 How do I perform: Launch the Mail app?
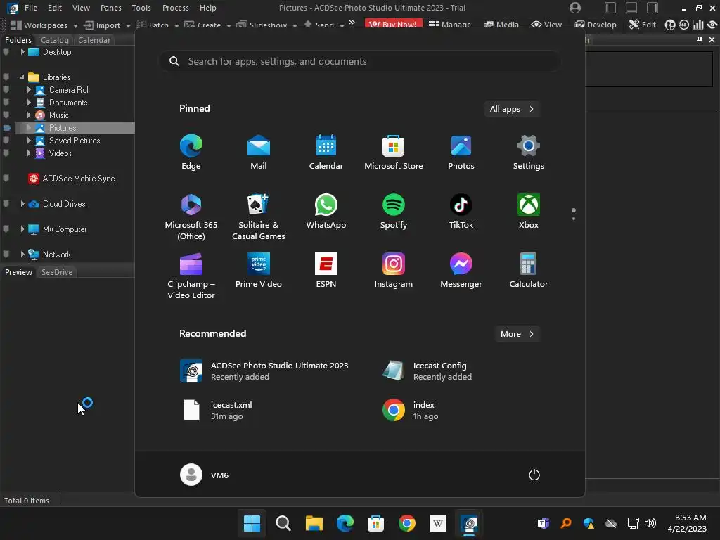point(259,153)
